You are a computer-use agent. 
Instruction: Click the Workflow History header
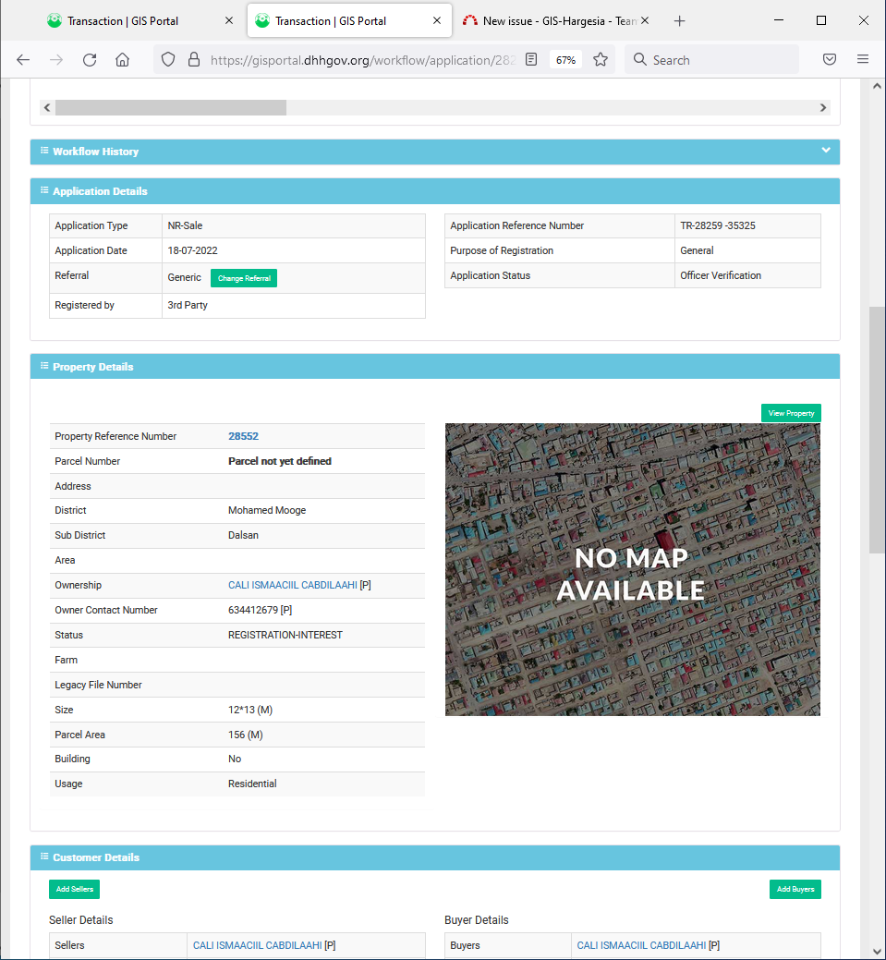tap(435, 152)
